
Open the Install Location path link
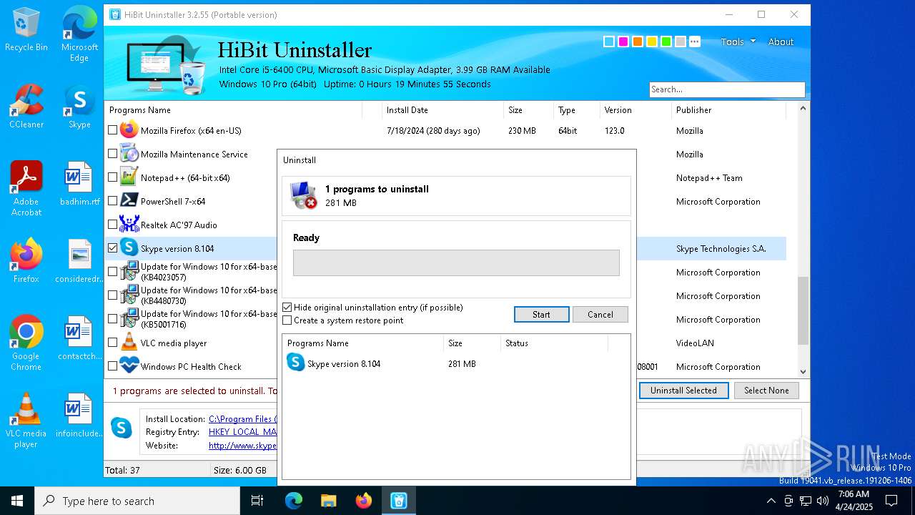point(242,419)
